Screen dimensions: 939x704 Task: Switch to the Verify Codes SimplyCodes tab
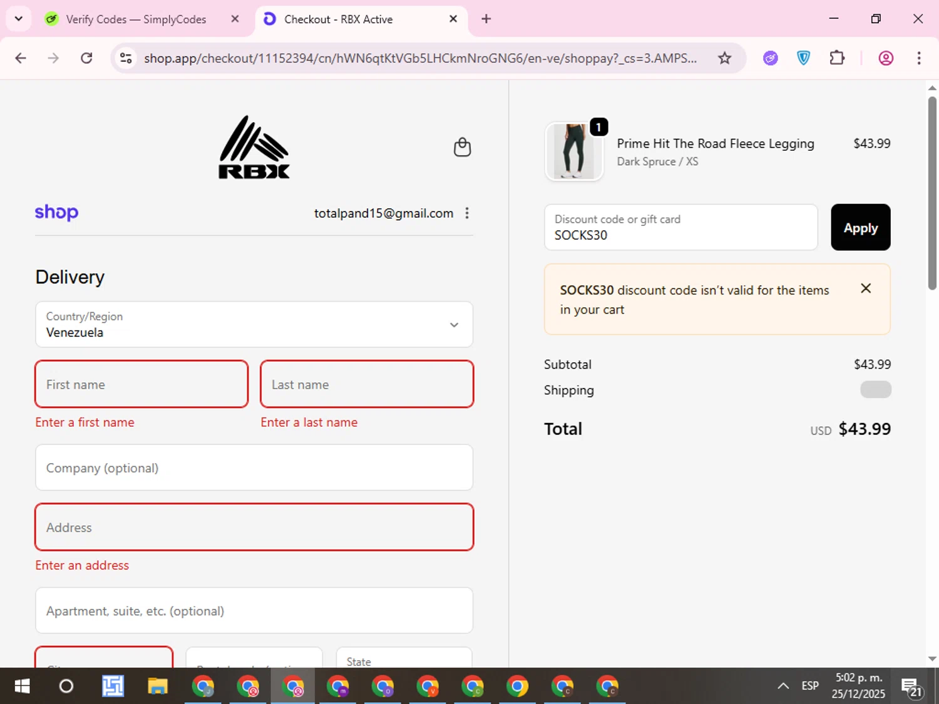coord(136,19)
